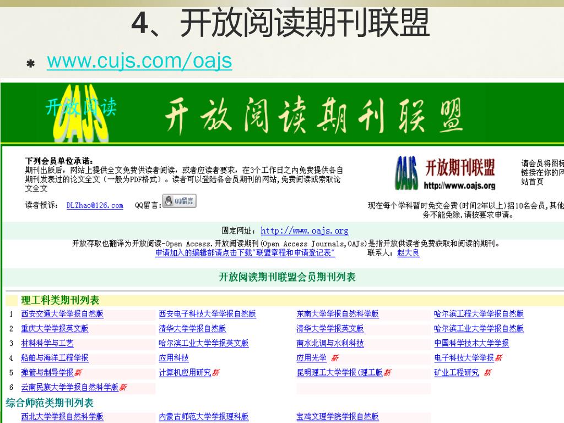The width and height of the screenshot is (564, 423).
Task: Click the 新 badge beside 计算机应用研究
Action: [x=216, y=373]
